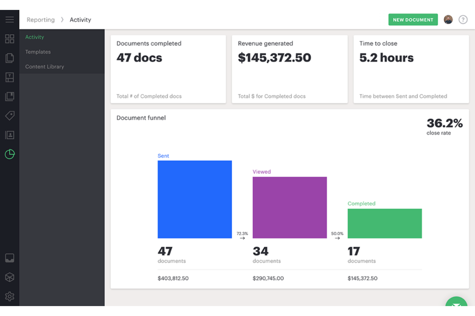
Task: Open the Tags icon in the sidebar
Action: [x=10, y=116]
